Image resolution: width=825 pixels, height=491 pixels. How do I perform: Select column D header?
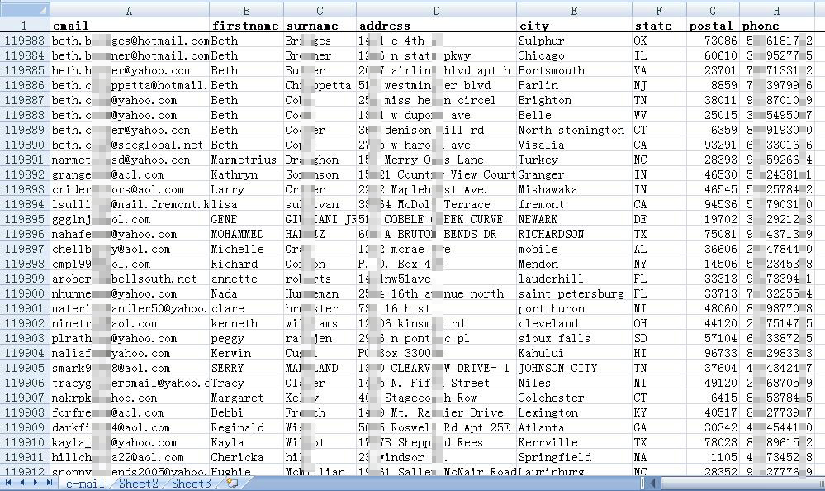coord(436,11)
